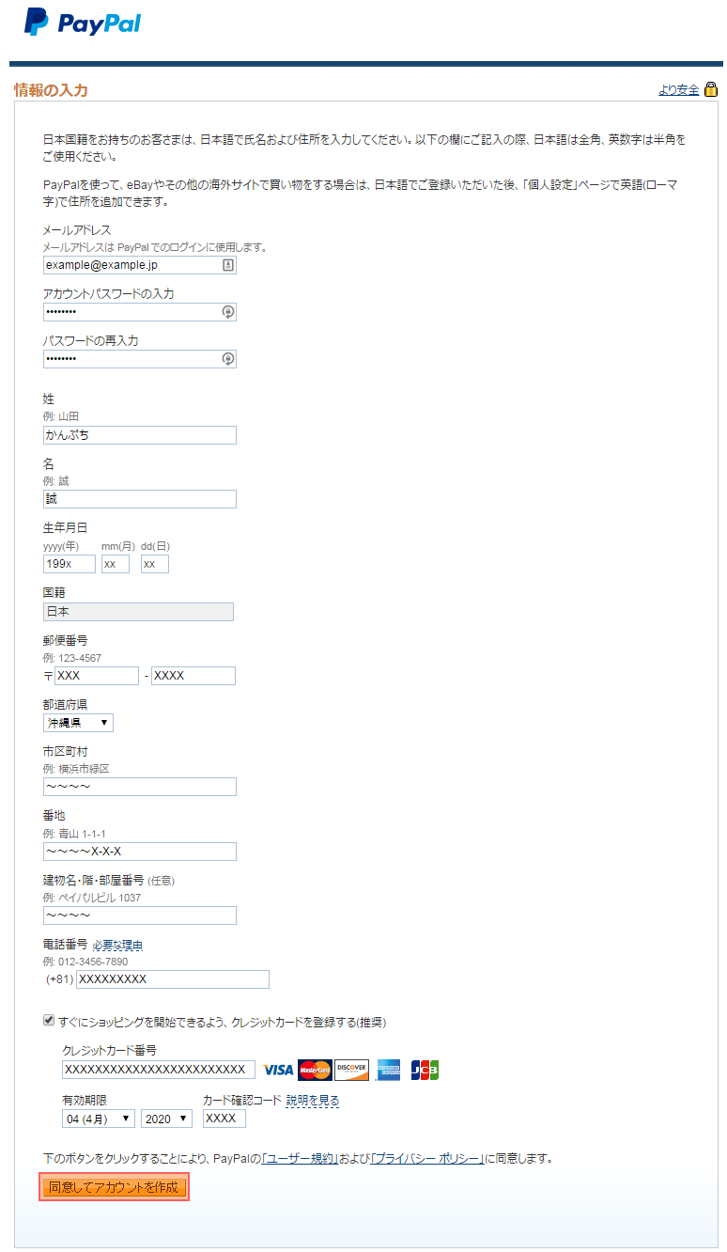Click the JCB card logo
The image size is (727, 1252).
coord(425,1071)
